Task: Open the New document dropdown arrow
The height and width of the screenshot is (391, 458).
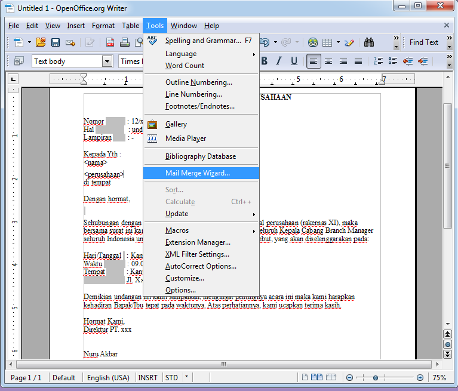Action: click(29, 42)
